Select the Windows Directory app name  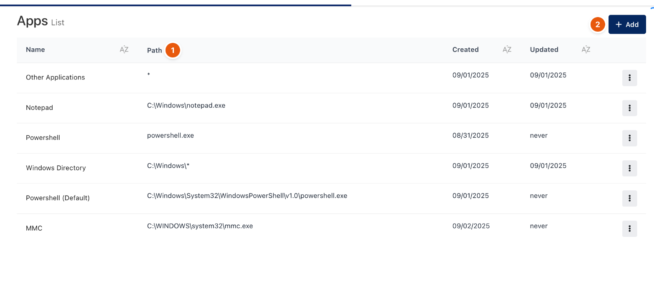coord(56,168)
